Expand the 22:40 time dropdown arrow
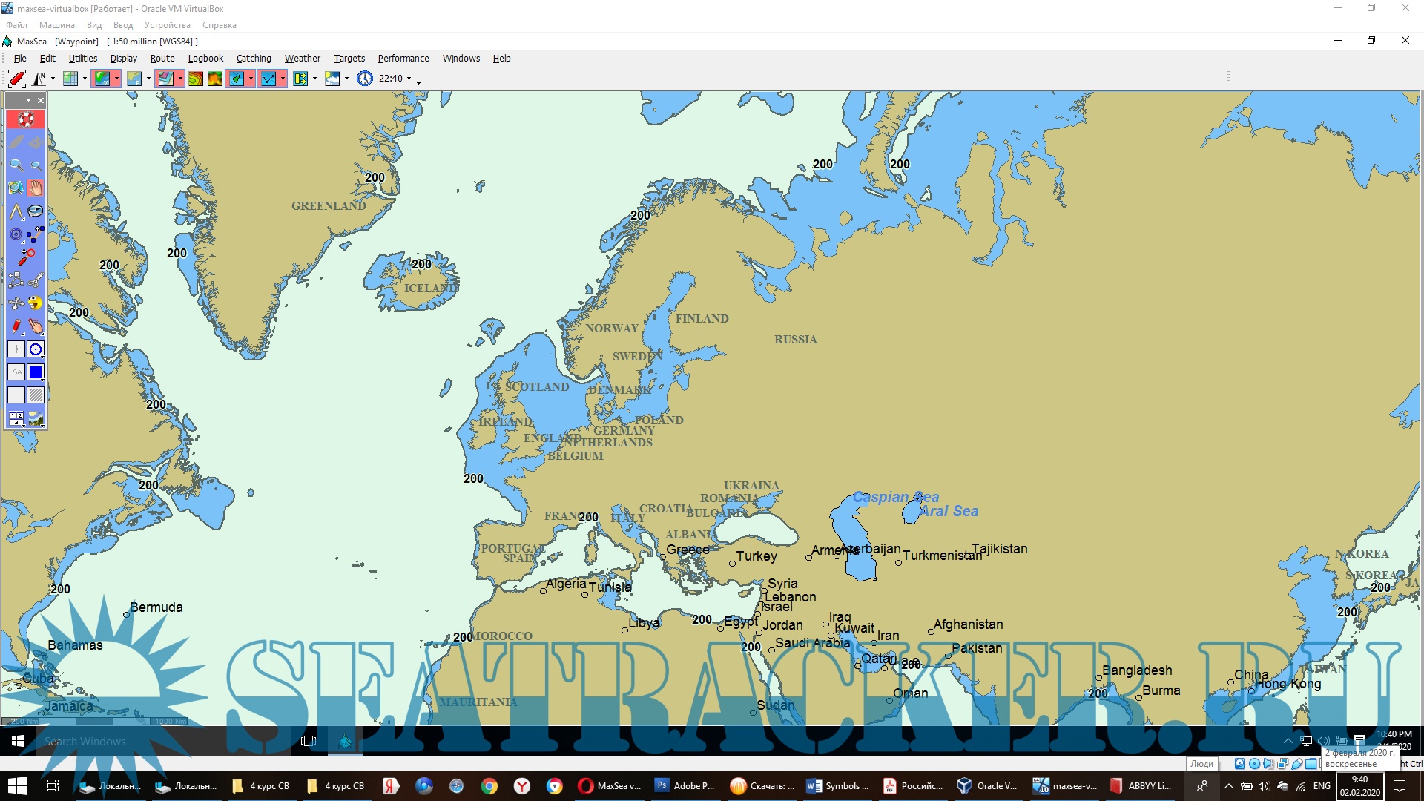Image resolution: width=1424 pixels, height=801 pixels. click(x=409, y=79)
